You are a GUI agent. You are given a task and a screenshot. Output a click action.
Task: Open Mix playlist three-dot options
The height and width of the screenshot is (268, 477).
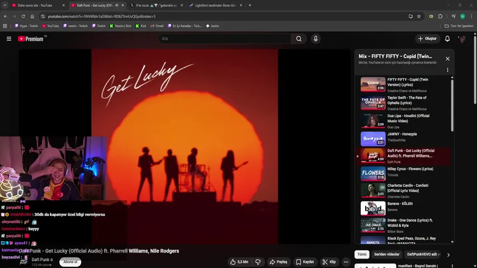pyautogui.click(x=447, y=70)
